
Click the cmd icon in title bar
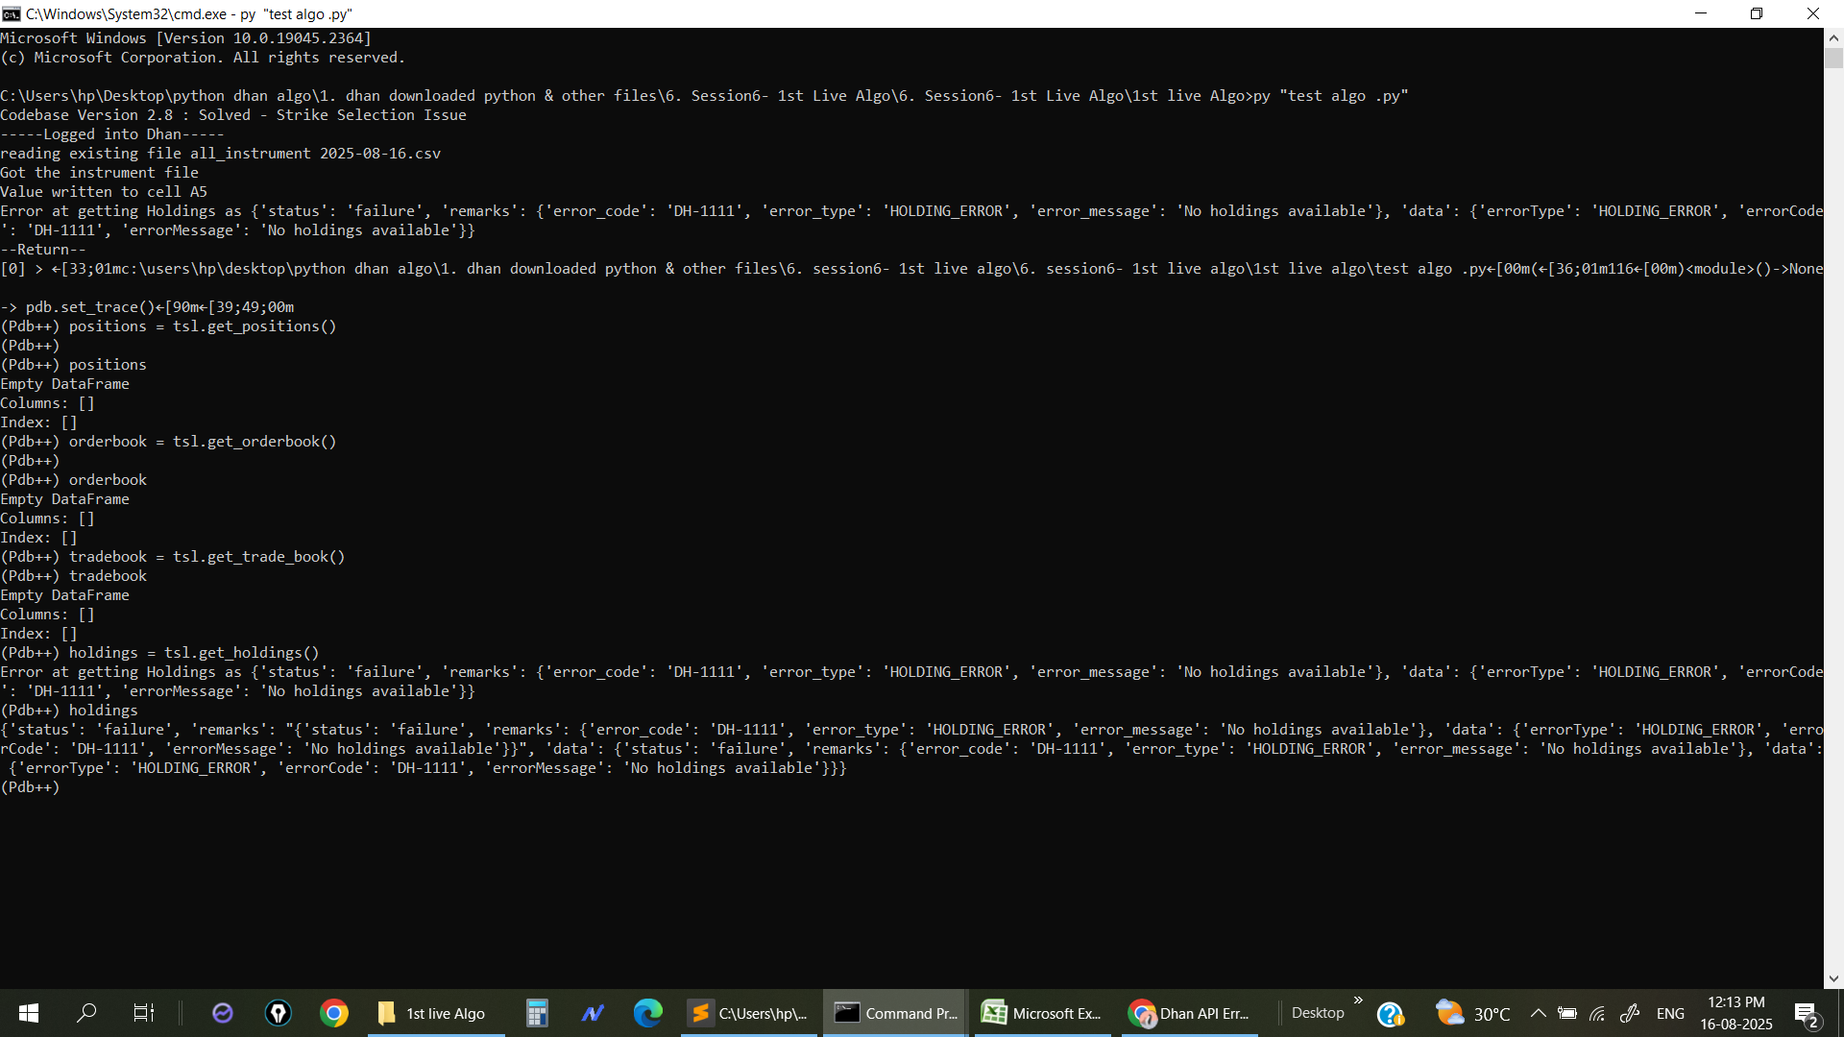click(x=12, y=13)
